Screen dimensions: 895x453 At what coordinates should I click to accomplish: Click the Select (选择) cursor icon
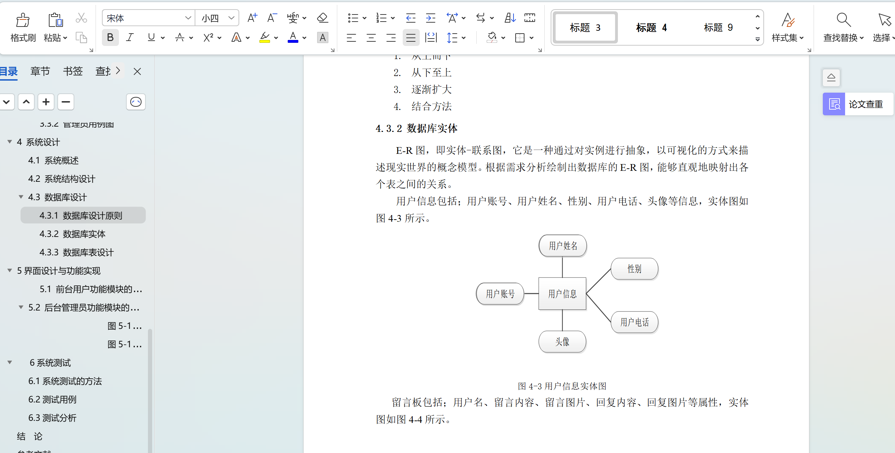[x=884, y=20]
